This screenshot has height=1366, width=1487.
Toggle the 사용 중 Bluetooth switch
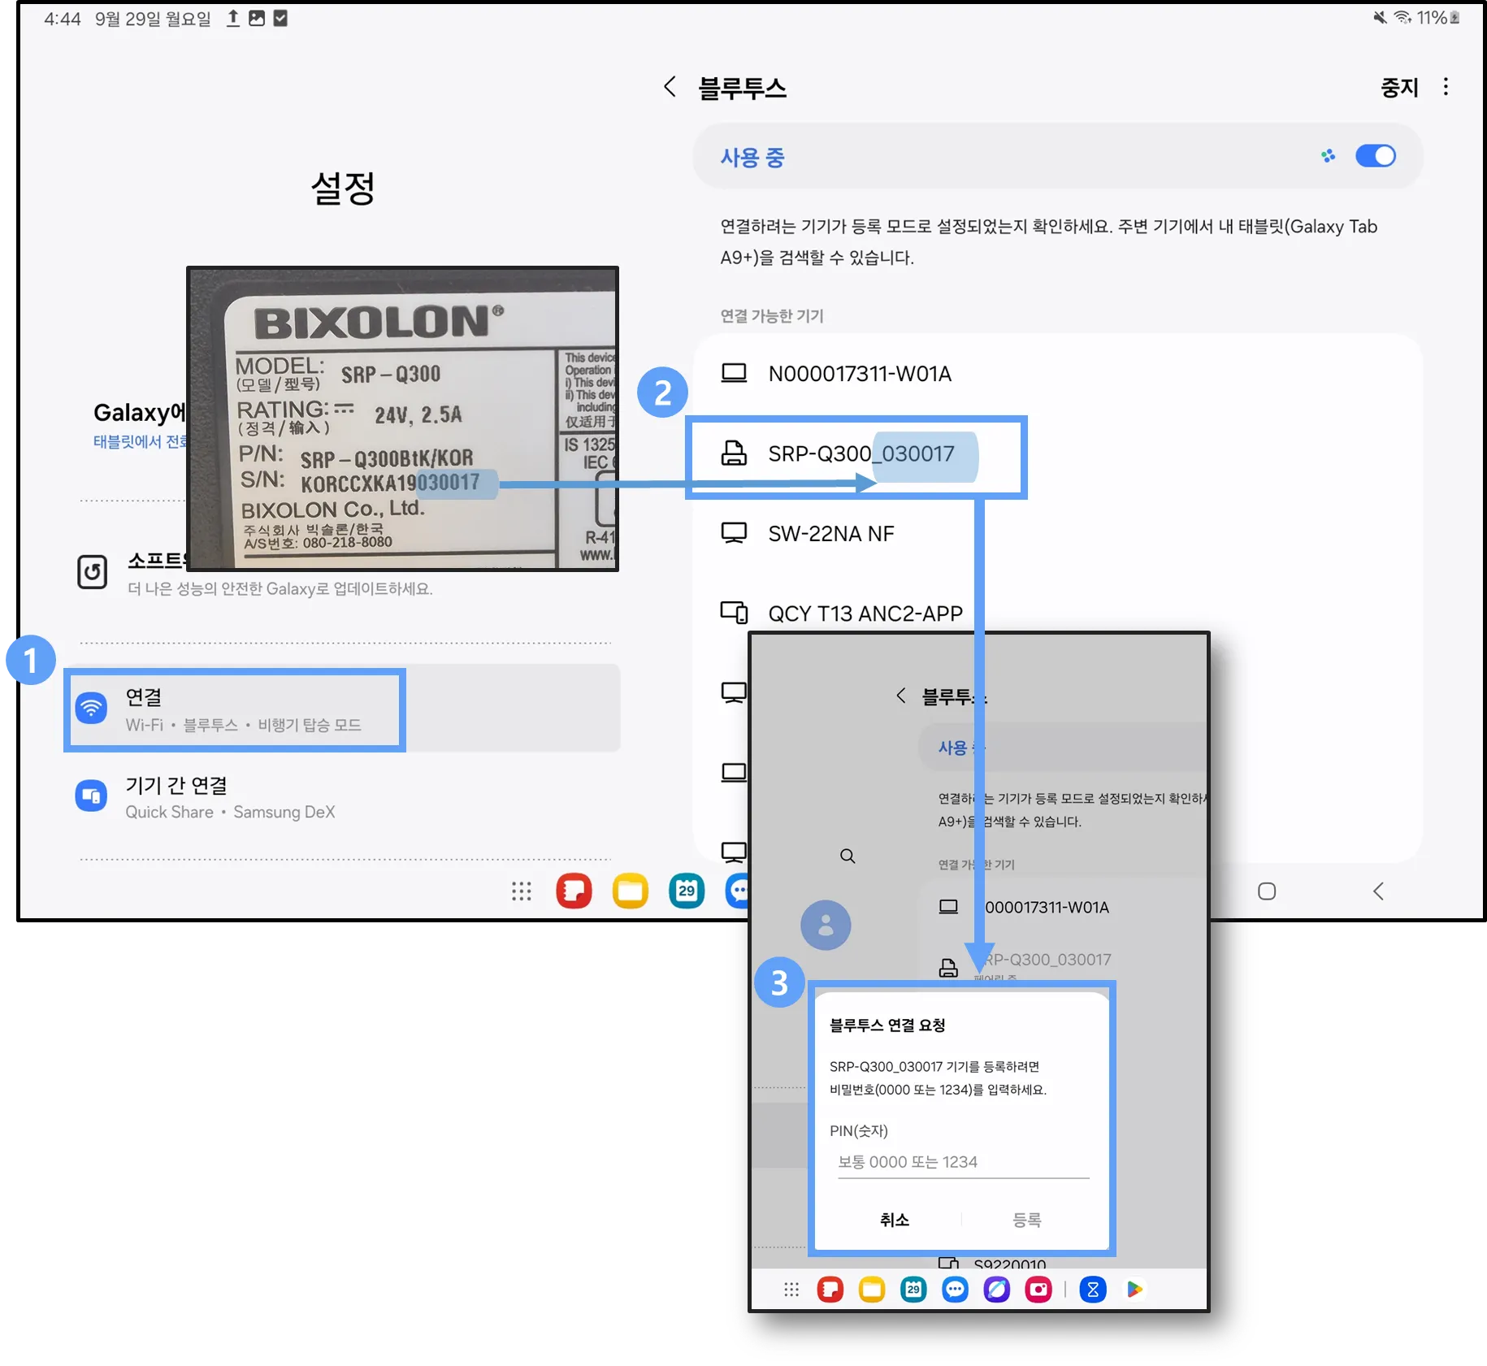click(1375, 156)
